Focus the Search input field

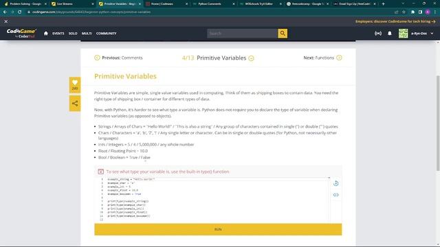tap(242, 34)
